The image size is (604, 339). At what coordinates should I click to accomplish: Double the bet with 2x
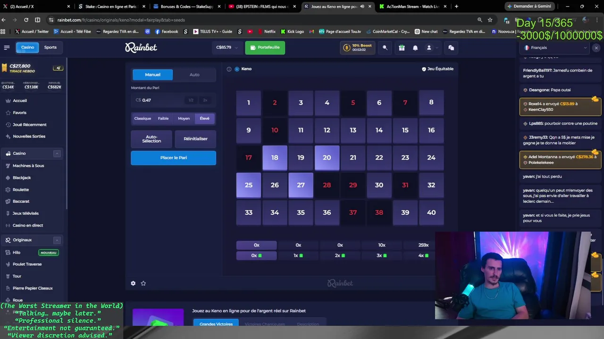coord(205,100)
